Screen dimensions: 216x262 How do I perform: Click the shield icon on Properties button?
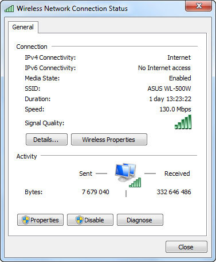coord(26,220)
